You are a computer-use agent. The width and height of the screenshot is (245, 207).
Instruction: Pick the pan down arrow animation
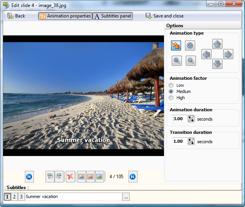coord(217,64)
